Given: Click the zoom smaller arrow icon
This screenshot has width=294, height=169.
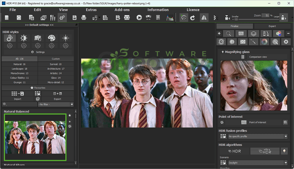Looking at the screenshot, I should point(228,18).
